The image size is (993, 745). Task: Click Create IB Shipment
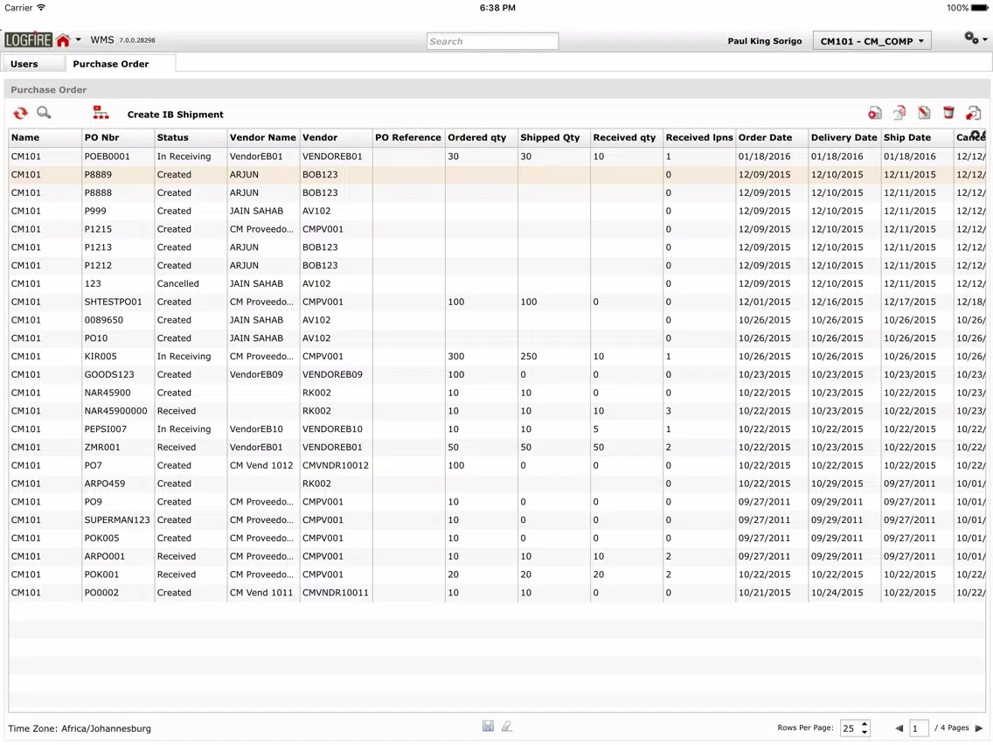tap(176, 115)
